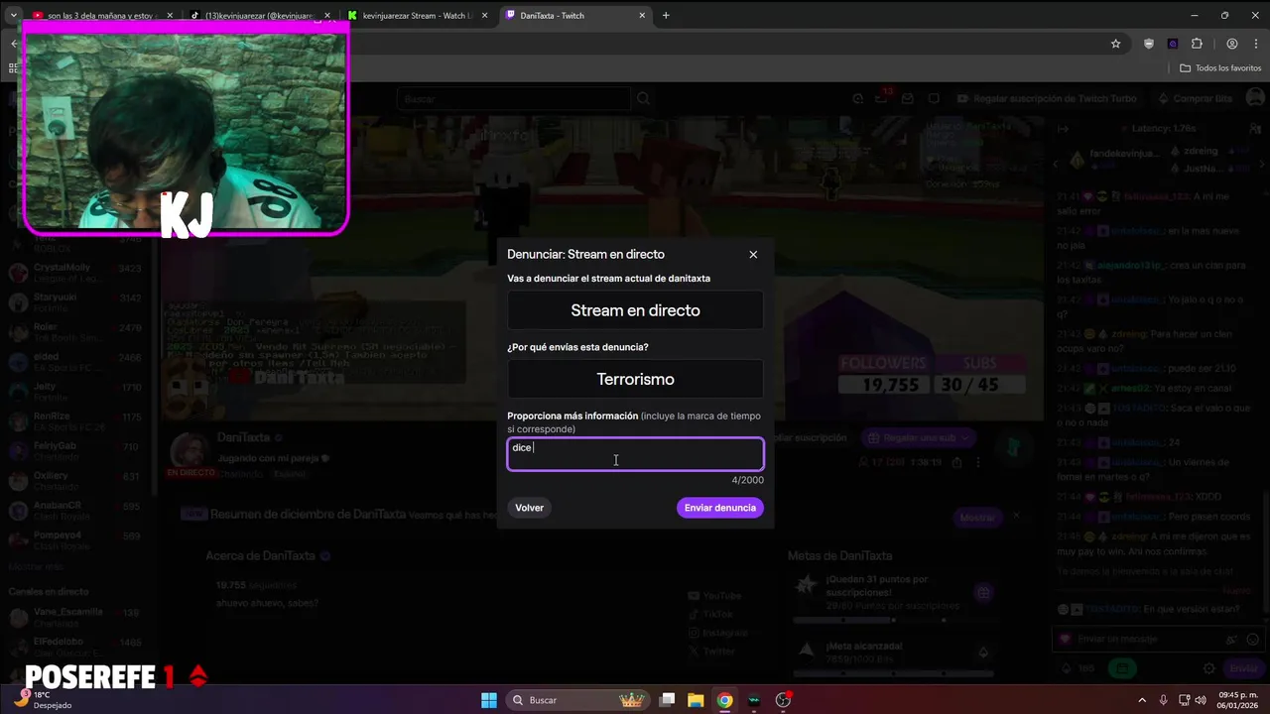Click the Terrorismo report reason field

tap(635, 379)
